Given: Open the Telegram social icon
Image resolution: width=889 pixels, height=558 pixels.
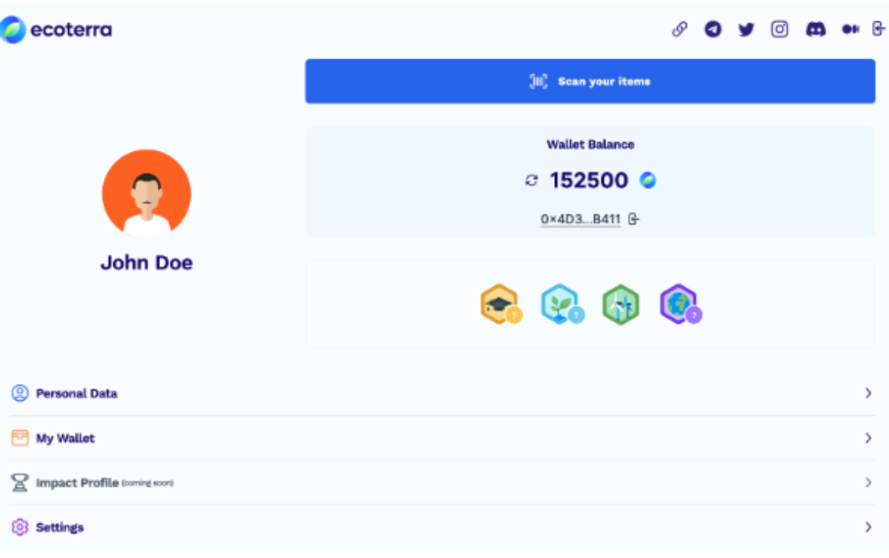Looking at the screenshot, I should pos(713,30).
